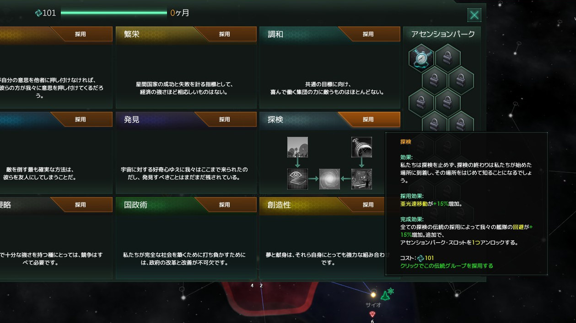Click the control room tradition icon

(x=361, y=179)
